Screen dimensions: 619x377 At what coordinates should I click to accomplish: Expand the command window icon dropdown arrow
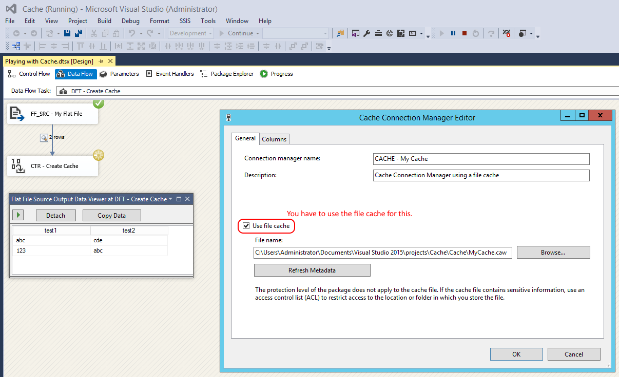pos(421,33)
